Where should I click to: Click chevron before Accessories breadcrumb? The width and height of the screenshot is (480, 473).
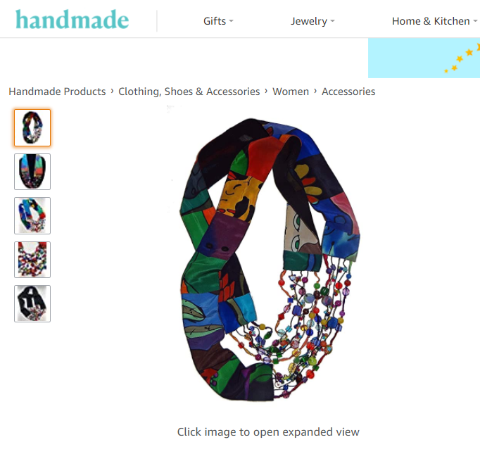click(x=315, y=92)
